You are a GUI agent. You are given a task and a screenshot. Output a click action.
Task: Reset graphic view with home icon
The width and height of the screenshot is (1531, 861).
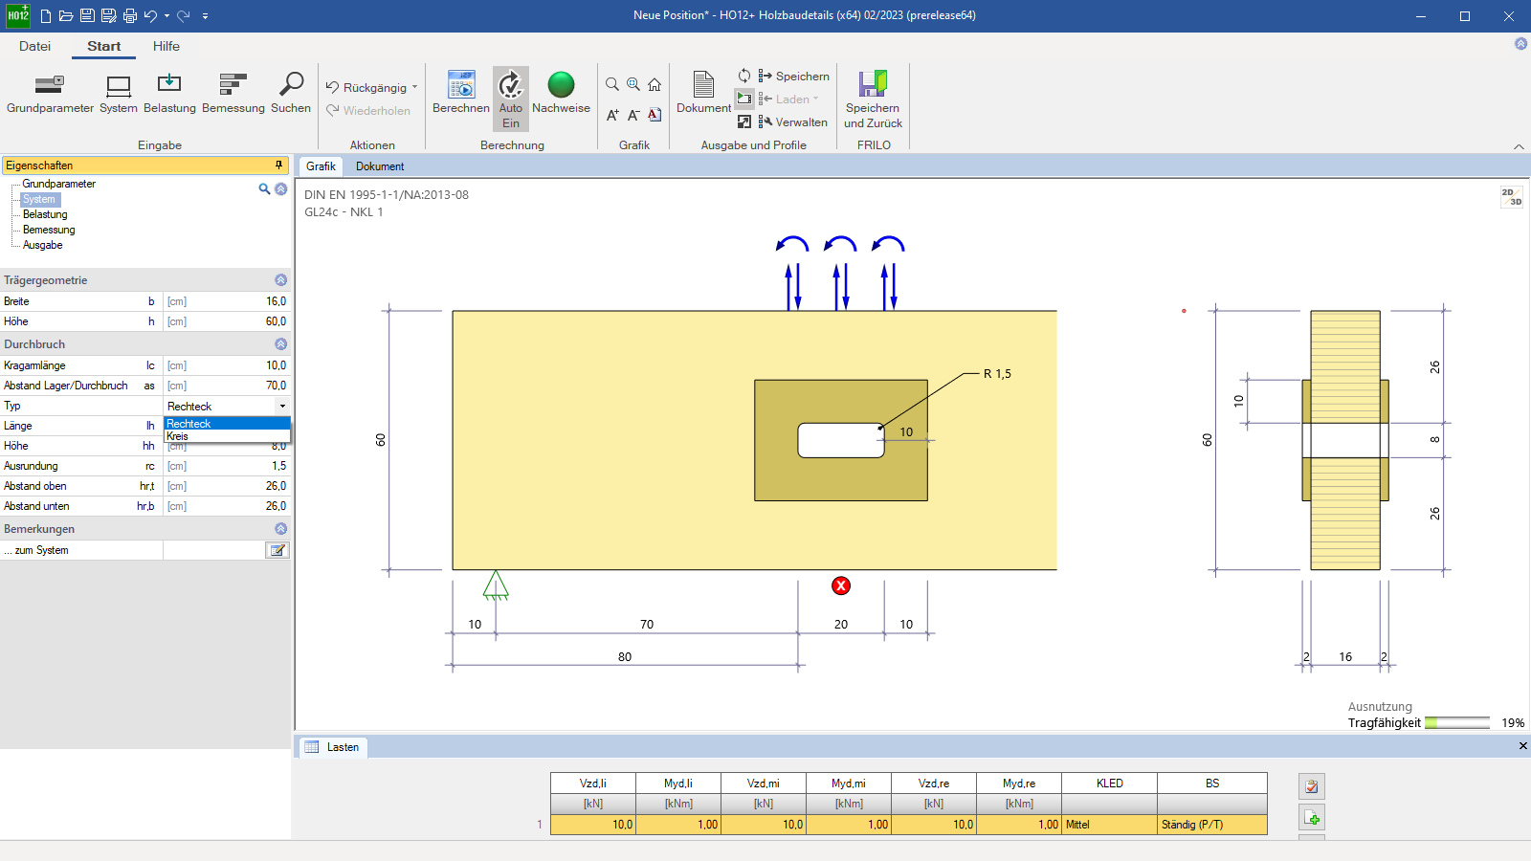[655, 84]
